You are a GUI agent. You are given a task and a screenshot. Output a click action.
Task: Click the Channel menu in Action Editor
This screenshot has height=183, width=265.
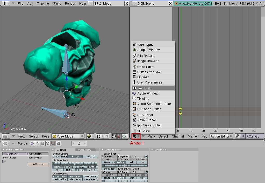coord(178,136)
